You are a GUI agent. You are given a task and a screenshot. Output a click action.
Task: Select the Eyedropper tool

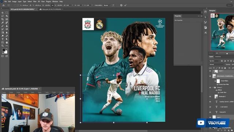[x=3, y=23]
